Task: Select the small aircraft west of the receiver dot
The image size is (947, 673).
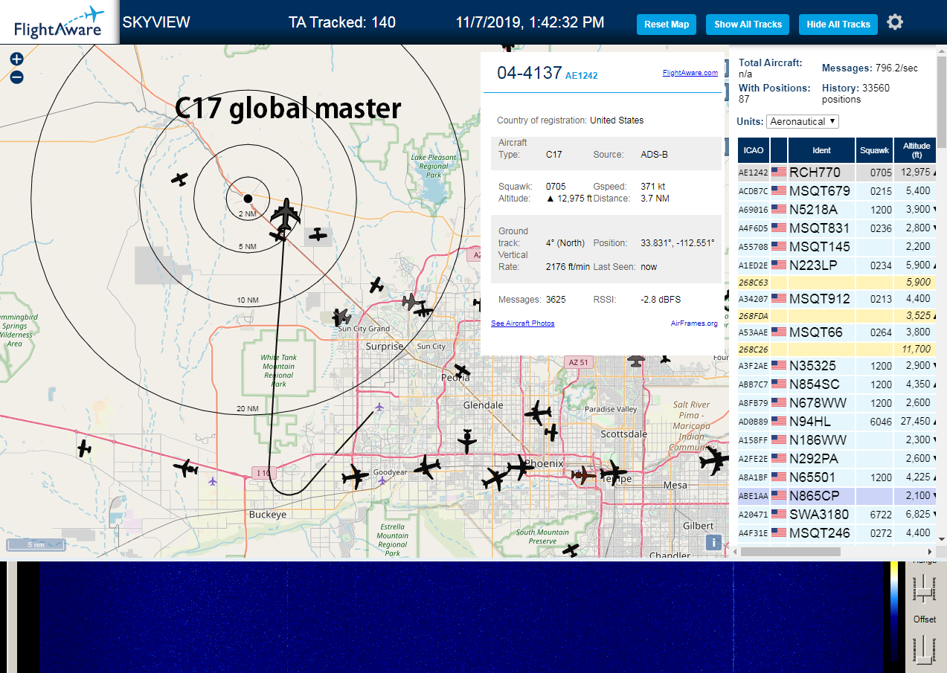Action: click(179, 179)
